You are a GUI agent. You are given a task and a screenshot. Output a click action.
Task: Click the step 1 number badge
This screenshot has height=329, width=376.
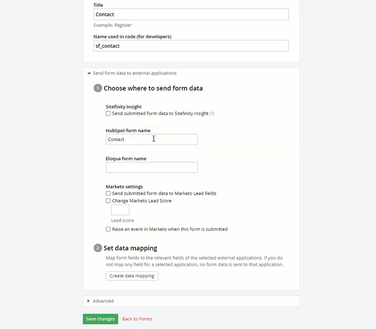pos(98,88)
